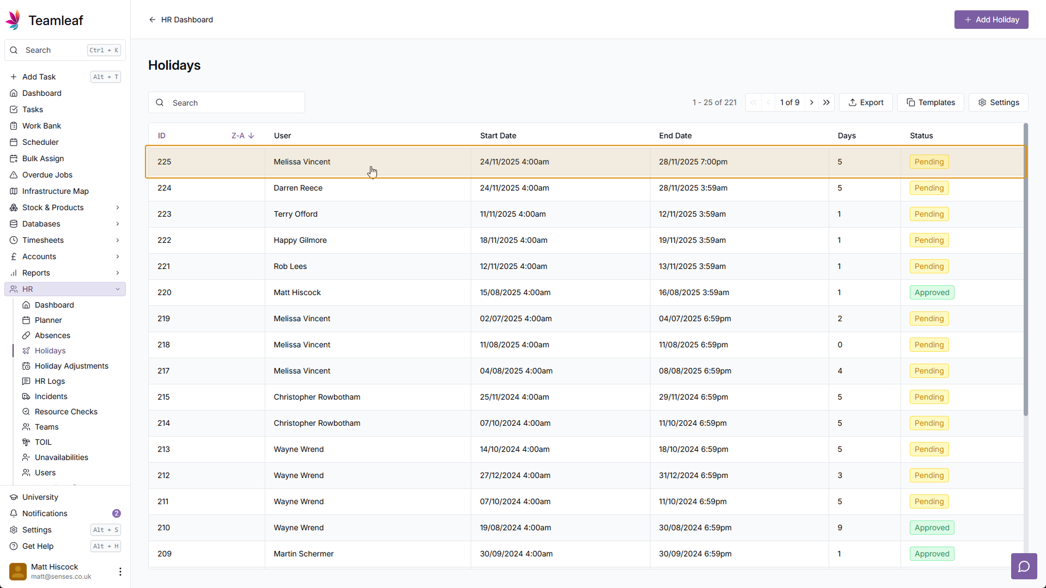The width and height of the screenshot is (1046, 588).
Task: Toggle ID column Z-A sort order
Action: coord(242,136)
